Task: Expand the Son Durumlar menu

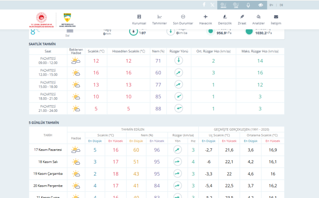Action: click(183, 19)
